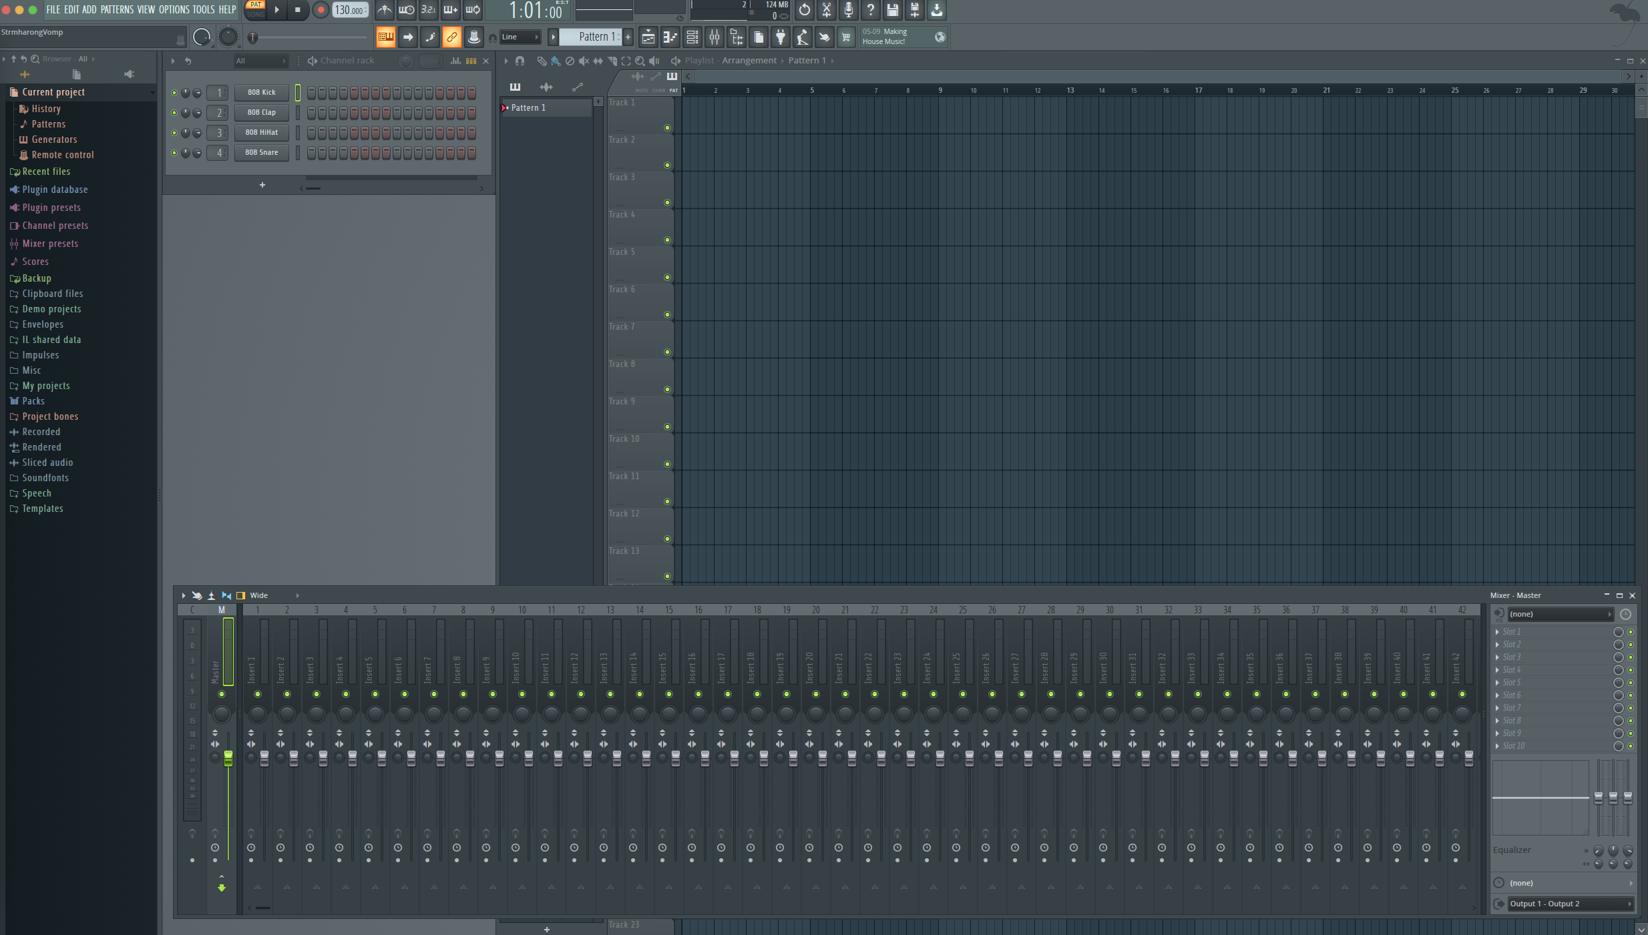Open the 808 Snare channel
This screenshot has height=935, width=1648.
[261, 152]
